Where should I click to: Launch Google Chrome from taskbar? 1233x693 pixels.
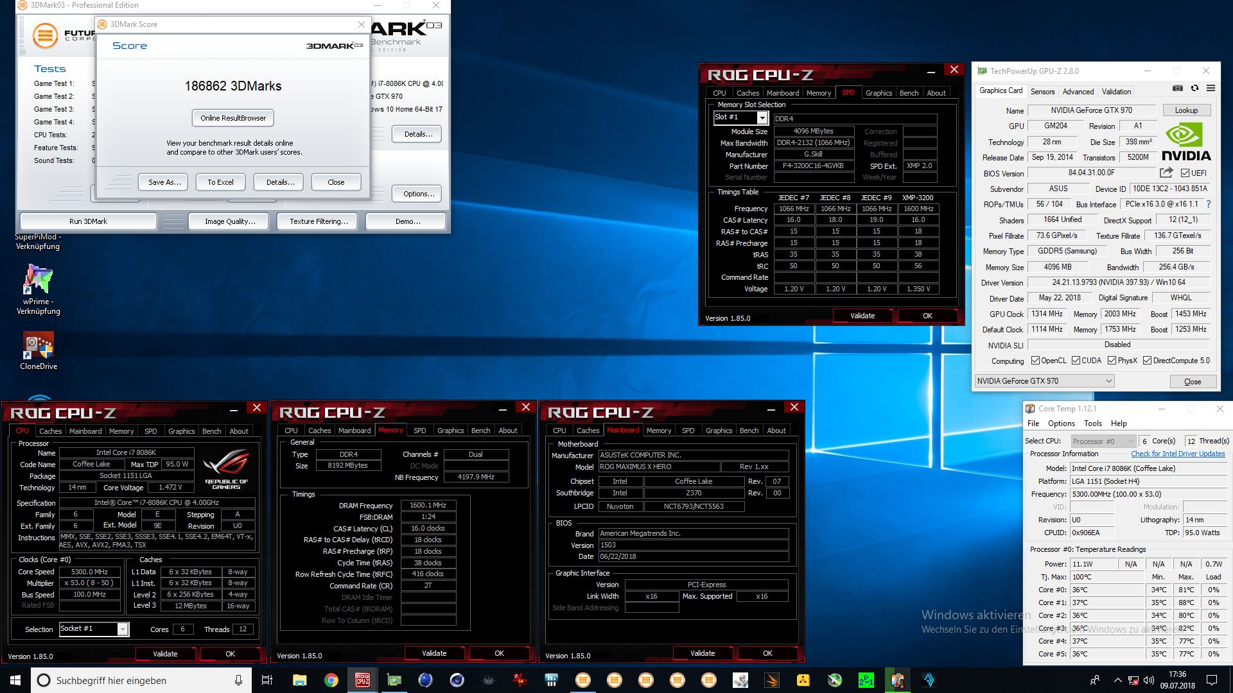point(331,680)
